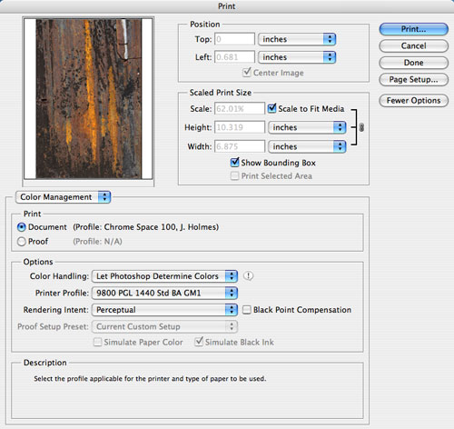The image size is (454, 429).
Task: Click the Left position input field
Action: coord(234,57)
